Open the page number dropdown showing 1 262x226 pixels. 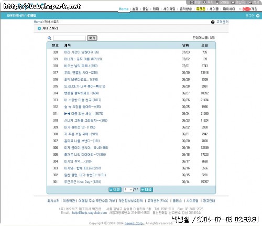tap(128, 189)
